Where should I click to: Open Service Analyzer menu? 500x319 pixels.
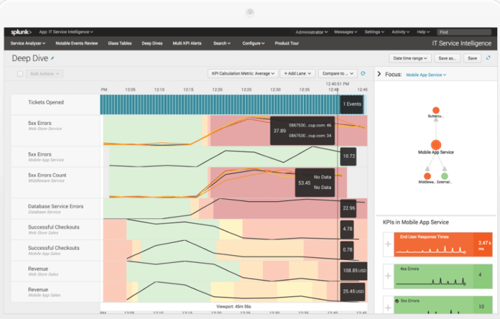coord(28,43)
